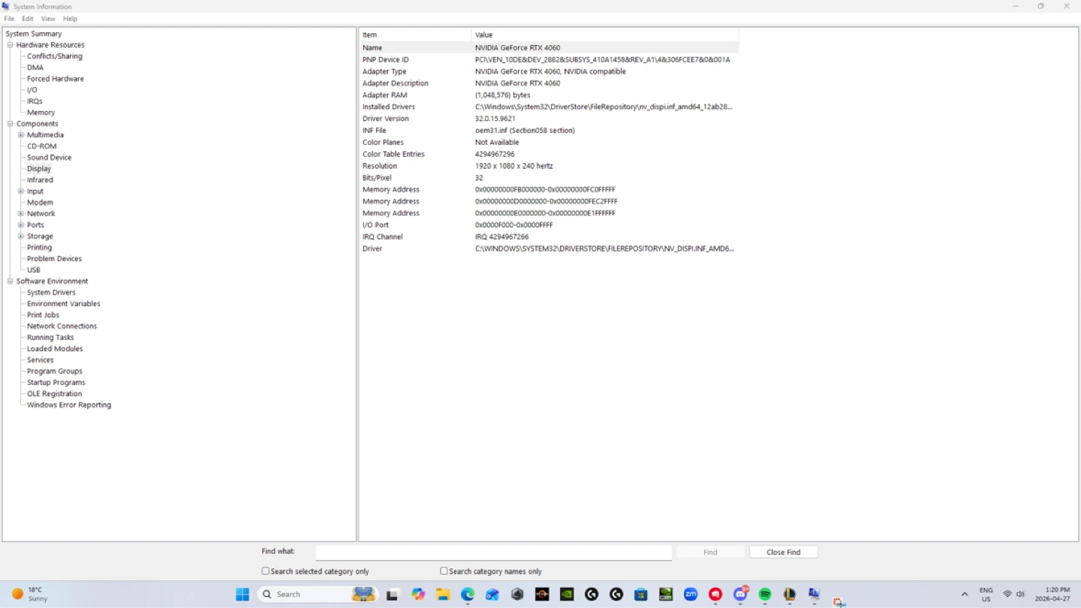This screenshot has width=1081, height=608.
Task: Open the weather widget showing 18°C
Action: [30, 594]
